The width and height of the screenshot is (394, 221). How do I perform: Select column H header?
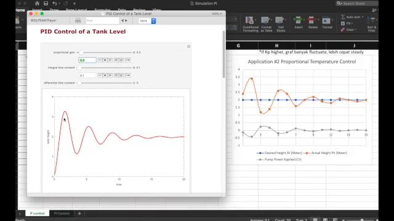click(x=276, y=45)
